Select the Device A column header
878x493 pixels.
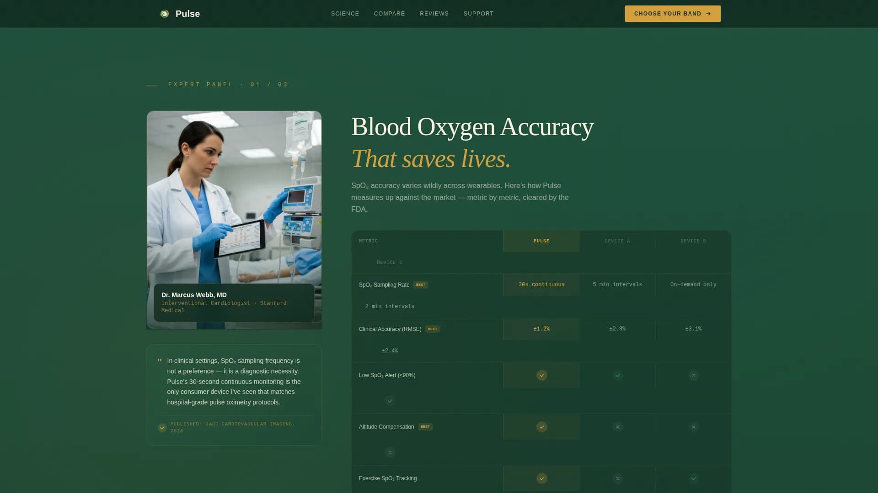(x=617, y=241)
